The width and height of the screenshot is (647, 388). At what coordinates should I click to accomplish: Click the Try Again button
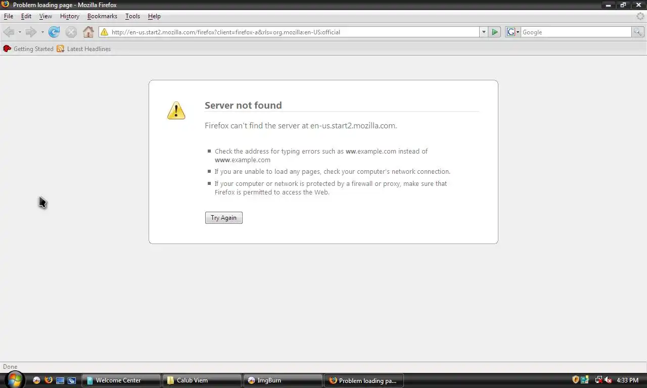pyautogui.click(x=224, y=218)
